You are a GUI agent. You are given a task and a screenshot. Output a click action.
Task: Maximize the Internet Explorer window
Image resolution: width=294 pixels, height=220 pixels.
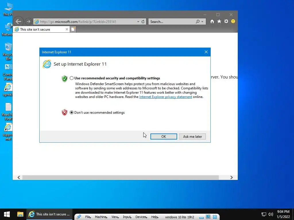pyautogui.click(x=218, y=15)
